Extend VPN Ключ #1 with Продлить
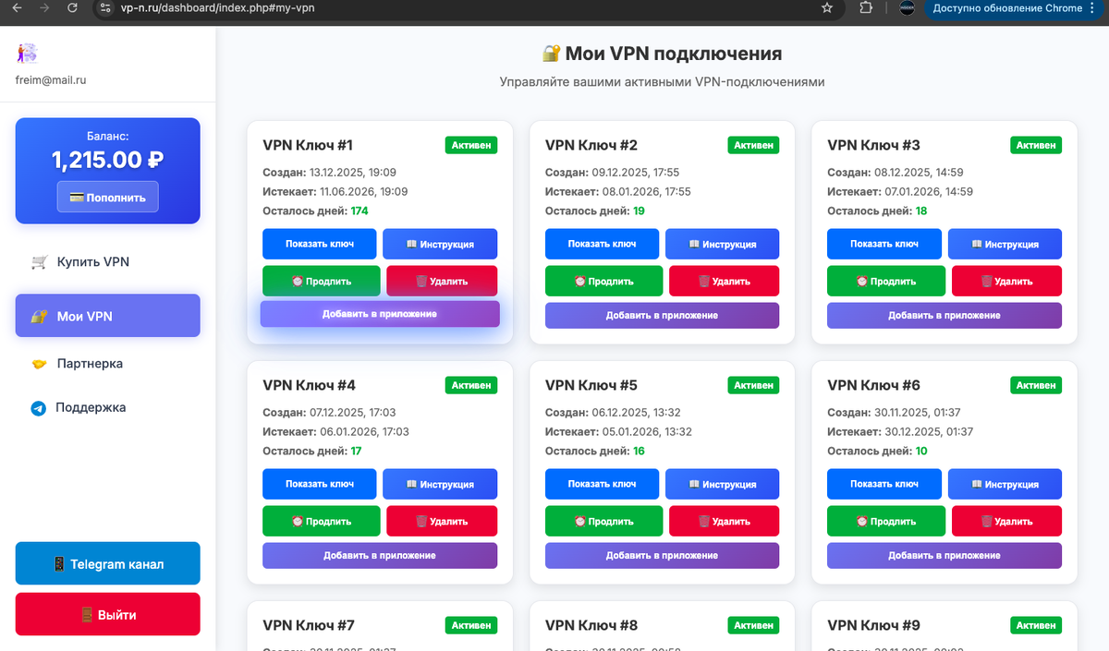Screen dimensions: 1109x651 (322, 281)
